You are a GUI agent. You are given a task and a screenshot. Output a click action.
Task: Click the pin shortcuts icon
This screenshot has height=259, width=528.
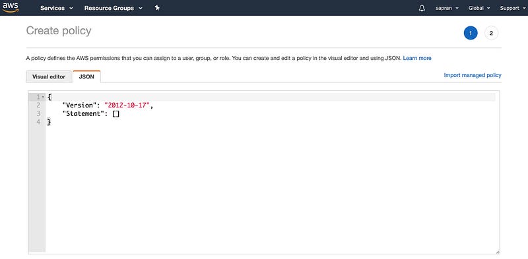coord(157,8)
